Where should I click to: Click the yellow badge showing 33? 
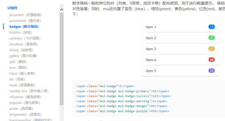tap(212, 49)
